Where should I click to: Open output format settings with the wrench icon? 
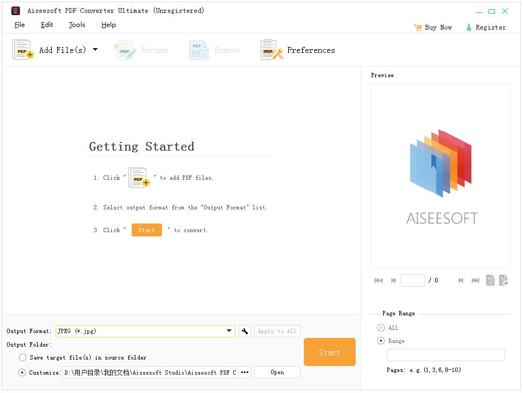pyautogui.click(x=244, y=331)
